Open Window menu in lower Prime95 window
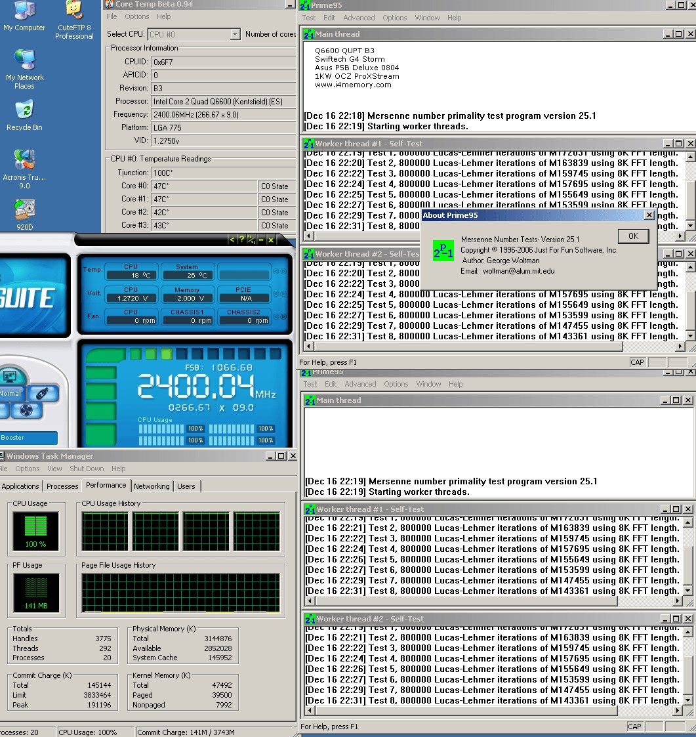696x737 pixels. 428,384
